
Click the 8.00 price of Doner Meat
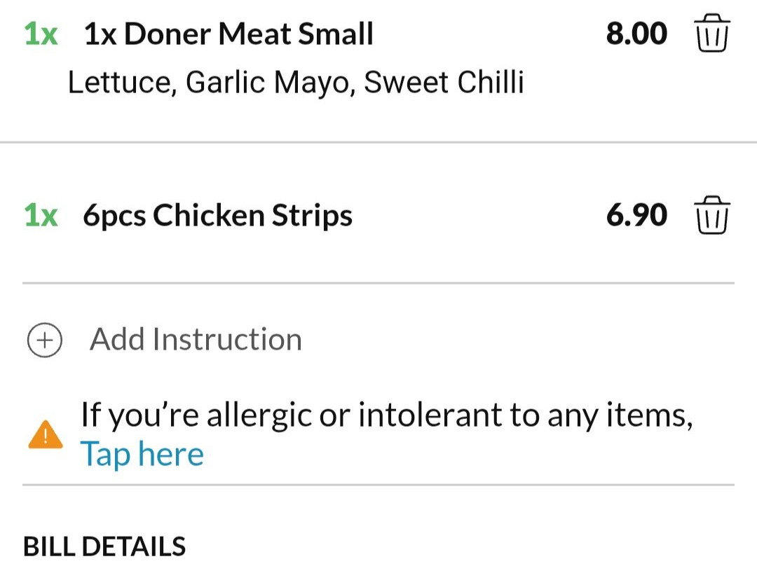tap(636, 34)
